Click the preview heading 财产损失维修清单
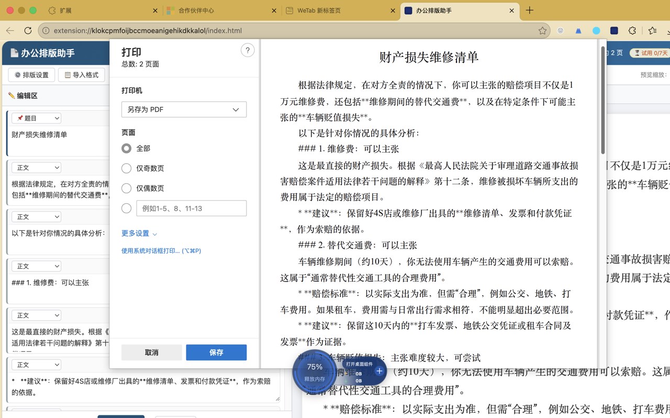The height and width of the screenshot is (418, 670). [429, 57]
